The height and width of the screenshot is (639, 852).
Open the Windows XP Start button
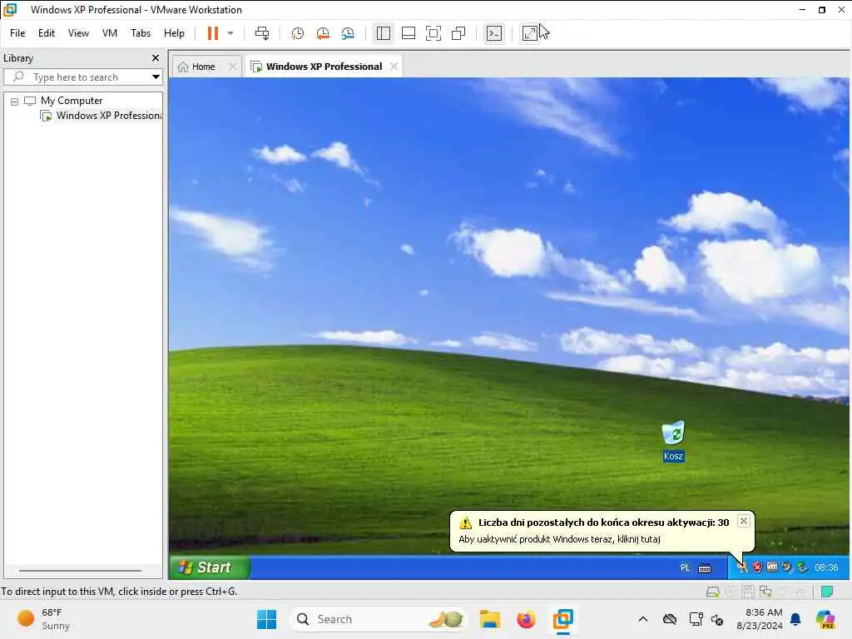[x=209, y=567]
